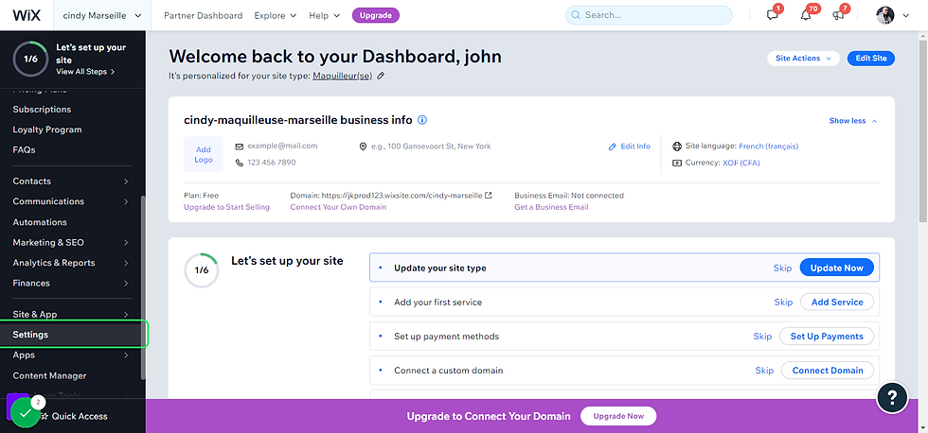
Task: Click the location pin icon
Action: (x=363, y=146)
